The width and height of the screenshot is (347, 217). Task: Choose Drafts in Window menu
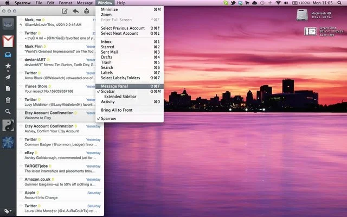tap(130, 57)
